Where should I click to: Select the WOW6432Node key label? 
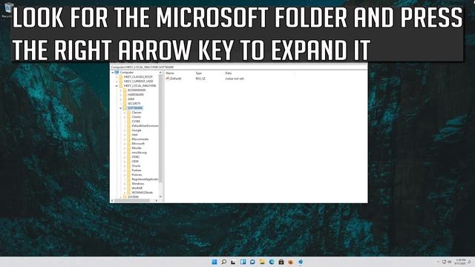[142, 193]
